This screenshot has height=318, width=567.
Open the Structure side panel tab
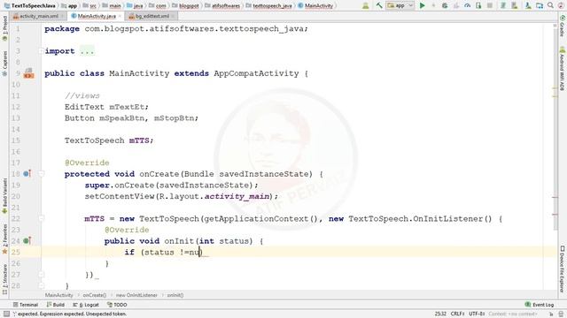4,279
